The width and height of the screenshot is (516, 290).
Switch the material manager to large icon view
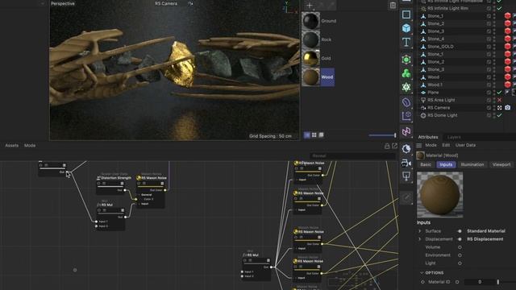[321, 135]
